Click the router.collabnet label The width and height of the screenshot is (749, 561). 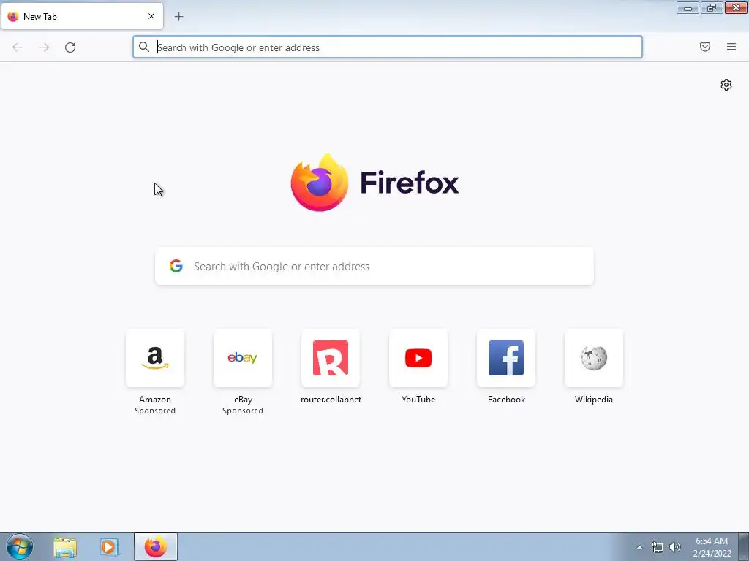pyautogui.click(x=331, y=400)
